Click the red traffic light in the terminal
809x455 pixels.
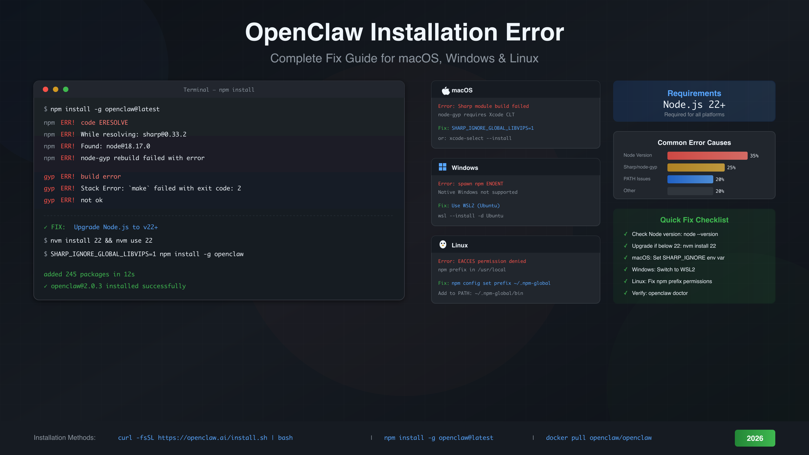coord(46,89)
